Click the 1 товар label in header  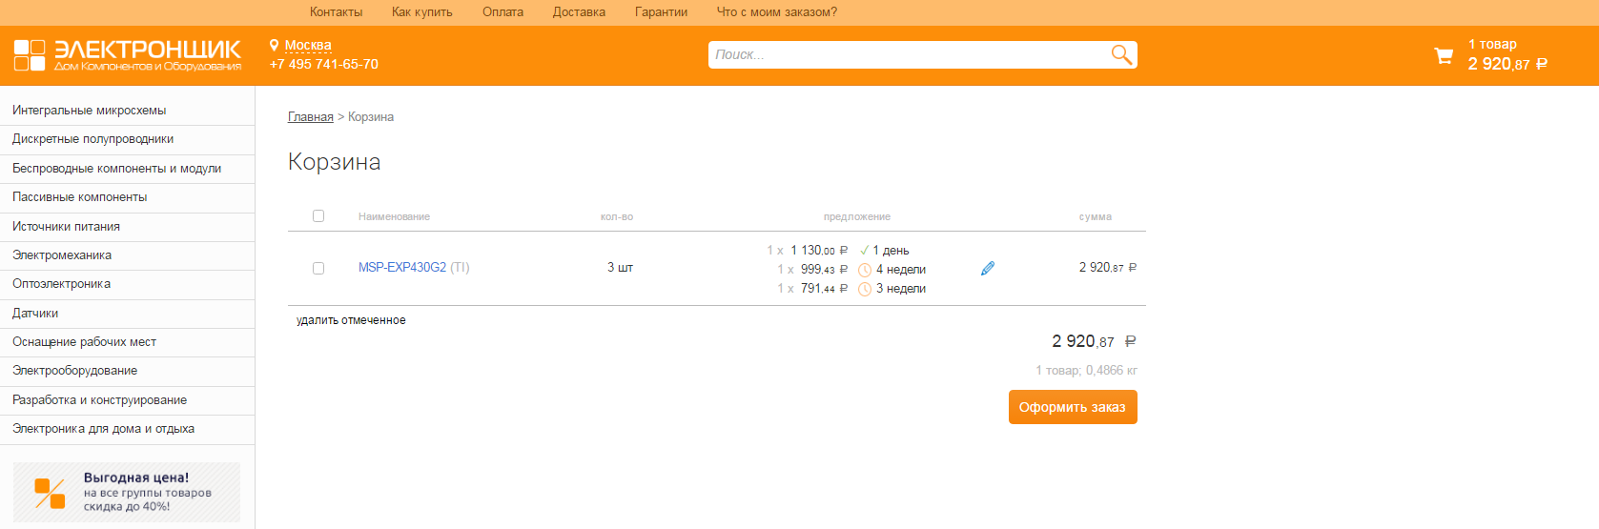(1492, 44)
